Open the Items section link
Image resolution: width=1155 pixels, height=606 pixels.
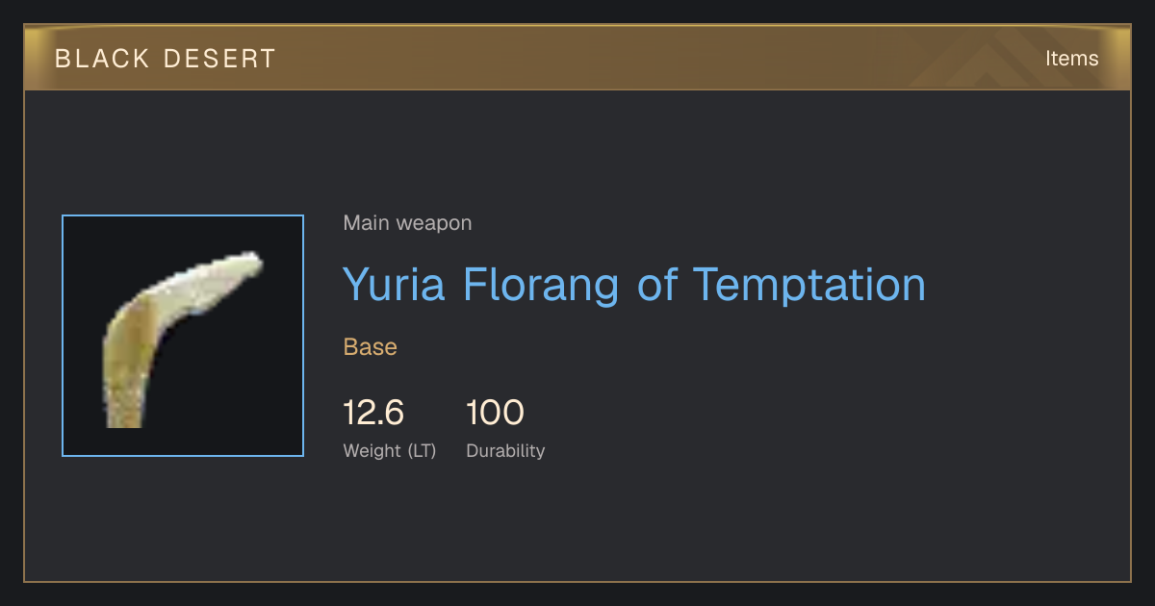click(x=1071, y=59)
